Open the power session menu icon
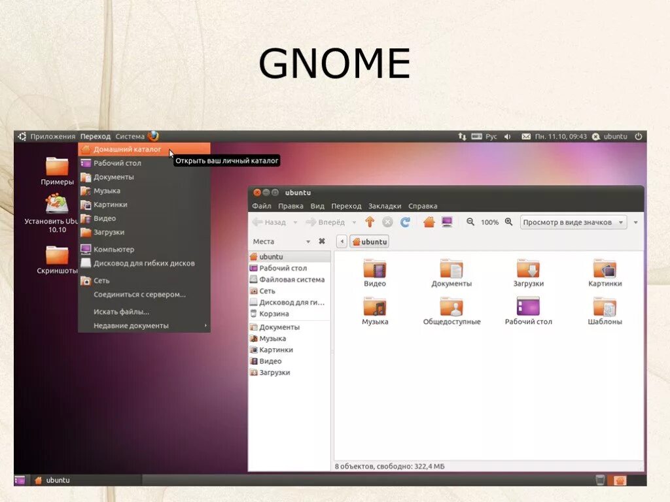The image size is (670, 502). coord(639,137)
